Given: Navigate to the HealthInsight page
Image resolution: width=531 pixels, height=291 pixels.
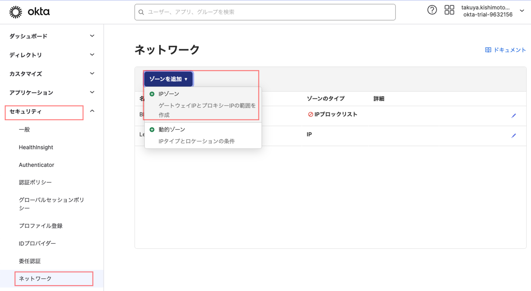Looking at the screenshot, I should click(x=36, y=147).
